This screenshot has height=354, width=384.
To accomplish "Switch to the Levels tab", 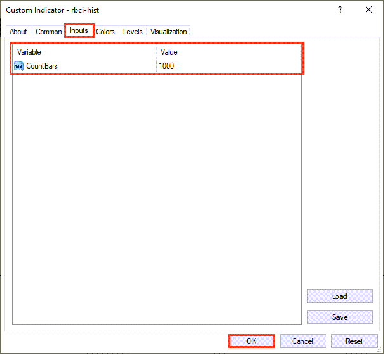I will (x=133, y=32).
